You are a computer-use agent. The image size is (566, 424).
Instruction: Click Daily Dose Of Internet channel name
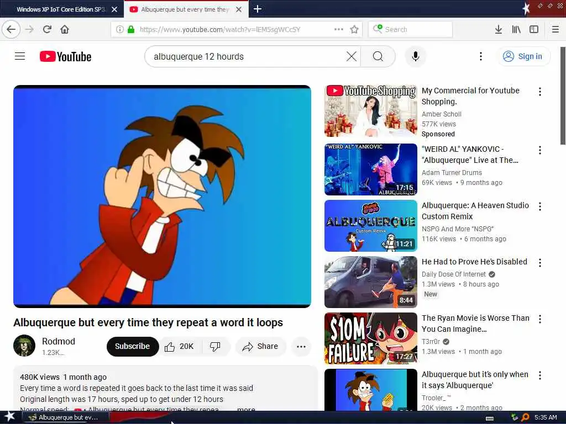coord(454,274)
